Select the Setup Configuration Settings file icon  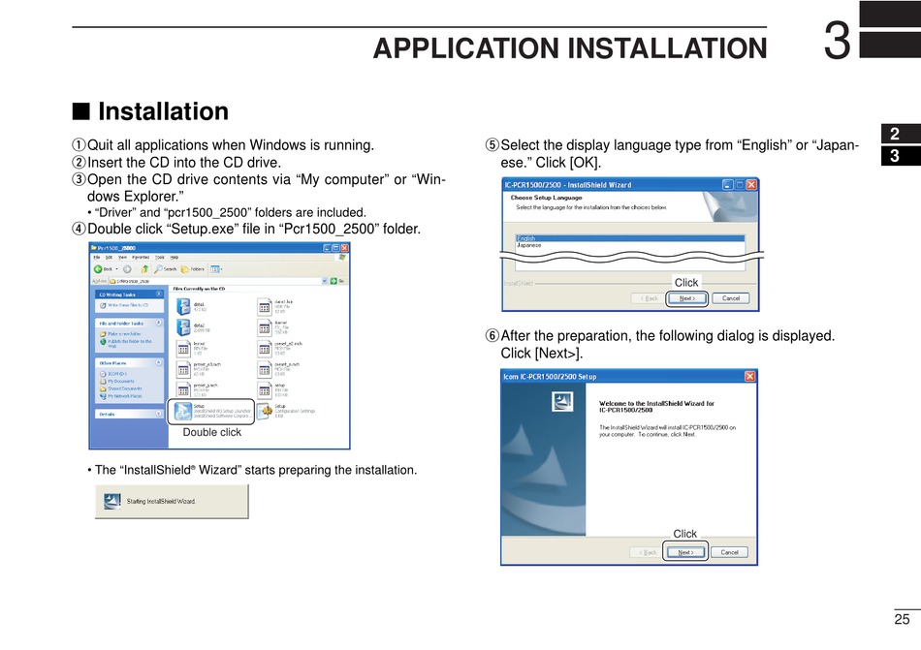tap(265, 412)
